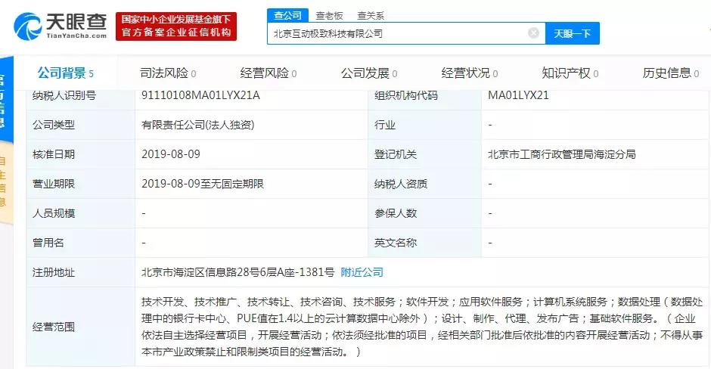Switch to 查公司 search tab
This screenshot has height=369, width=711.
tap(287, 15)
